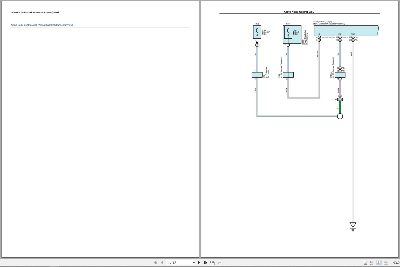
Task: Open the Wiring Diagrams/Connector Views link
Action: pyautogui.click(x=42, y=25)
